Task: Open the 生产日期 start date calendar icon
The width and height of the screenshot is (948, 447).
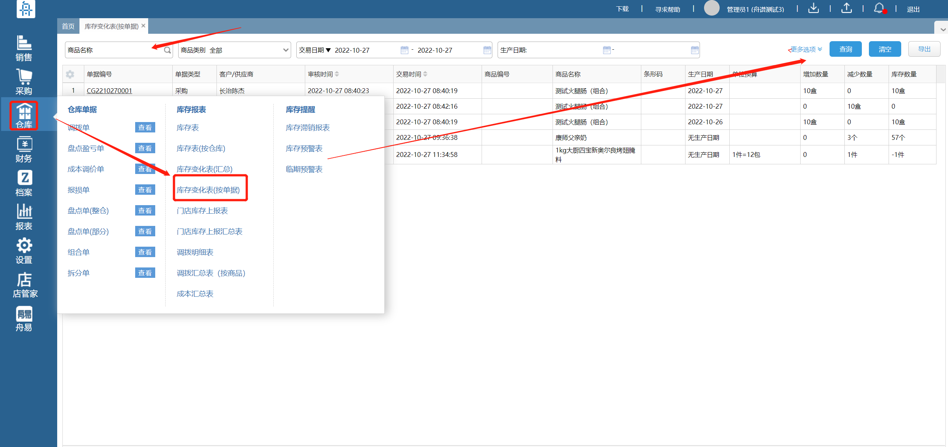Action: pyautogui.click(x=607, y=50)
